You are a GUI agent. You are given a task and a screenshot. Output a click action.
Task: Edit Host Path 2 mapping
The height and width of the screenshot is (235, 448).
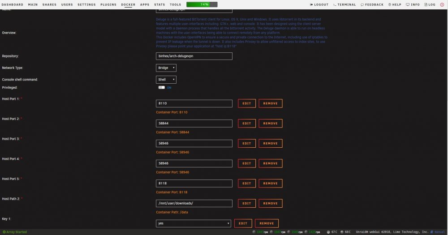[246, 203]
